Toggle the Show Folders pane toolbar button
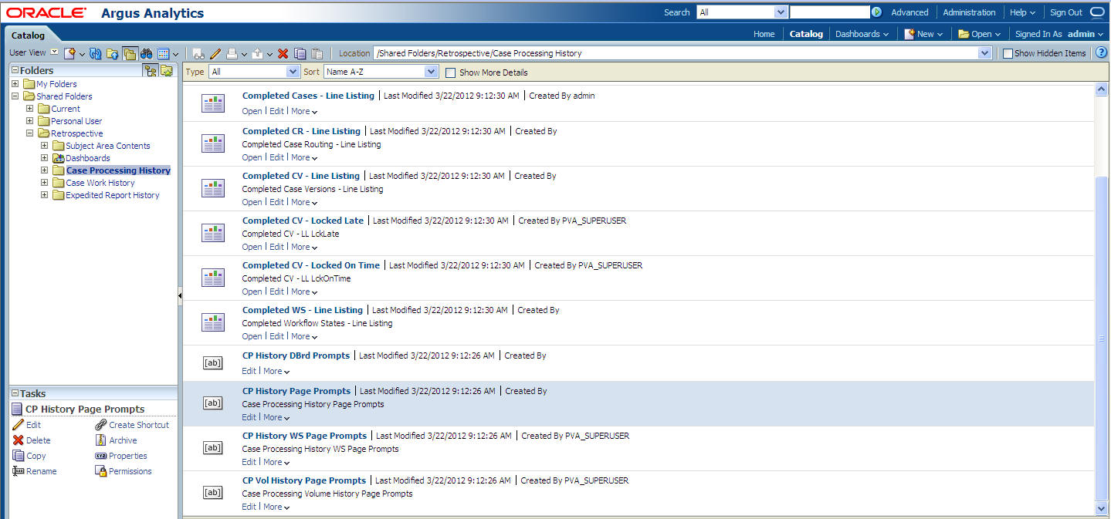 point(130,53)
